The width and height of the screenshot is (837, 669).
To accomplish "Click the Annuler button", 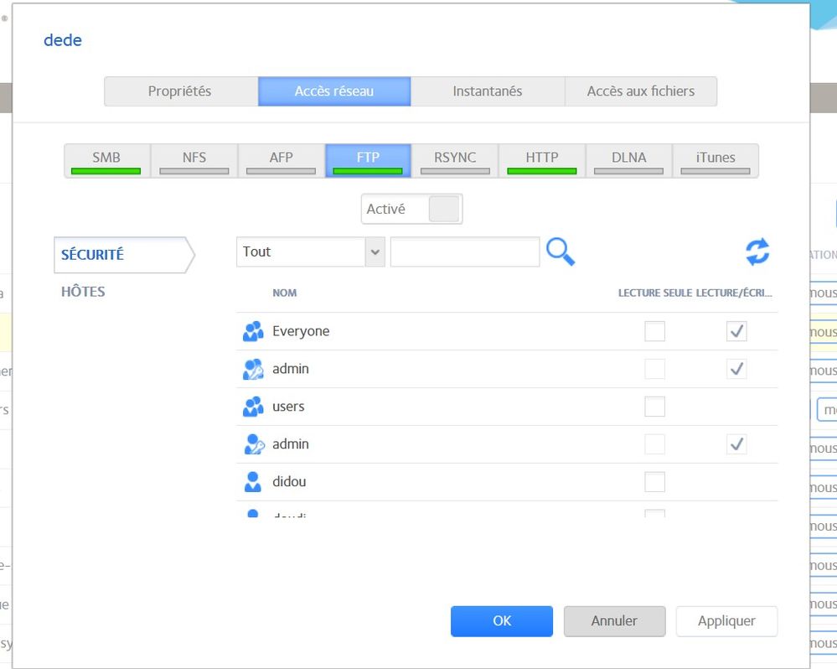I will coord(614,621).
